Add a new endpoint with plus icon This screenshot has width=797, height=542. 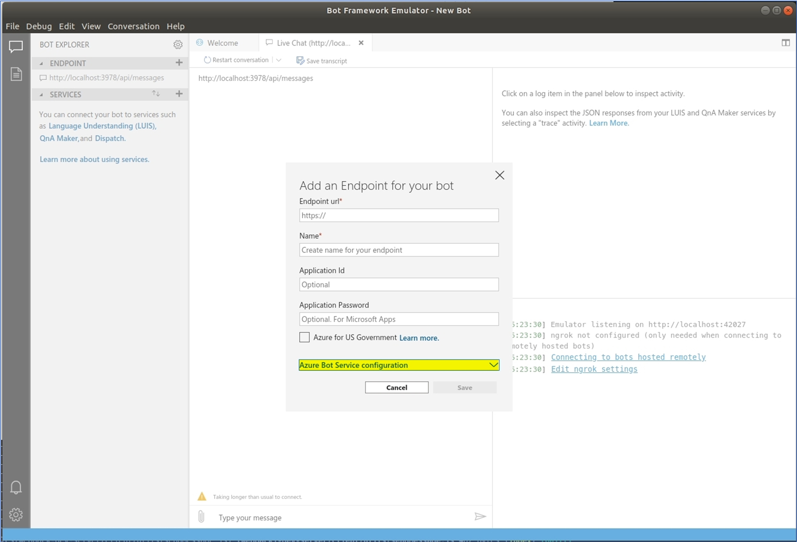pyautogui.click(x=179, y=63)
